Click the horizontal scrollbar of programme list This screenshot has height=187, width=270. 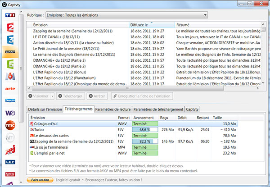[x=128, y=88]
